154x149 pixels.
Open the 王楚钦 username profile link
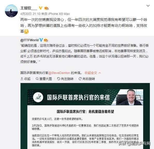(x=29, y=8)
